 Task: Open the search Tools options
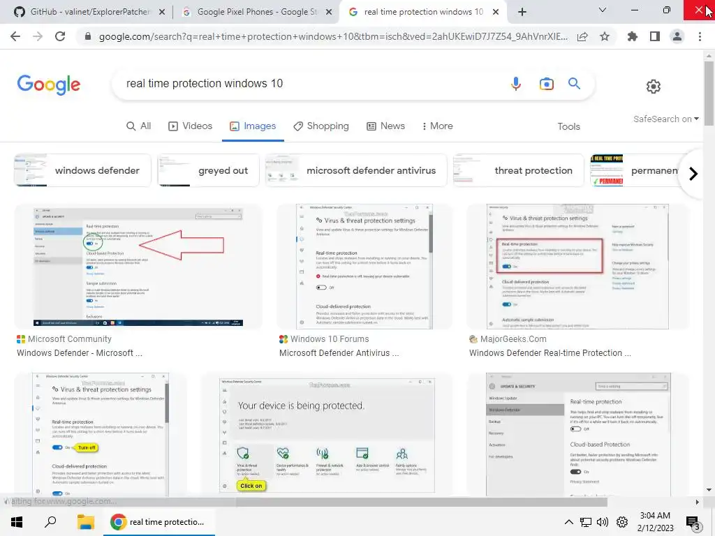[x=568, y=126]
